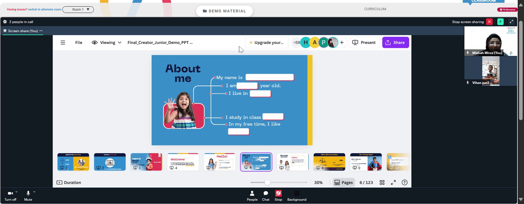Open the Viewing mode dropdown
The image size is (524, 204).
106,43
